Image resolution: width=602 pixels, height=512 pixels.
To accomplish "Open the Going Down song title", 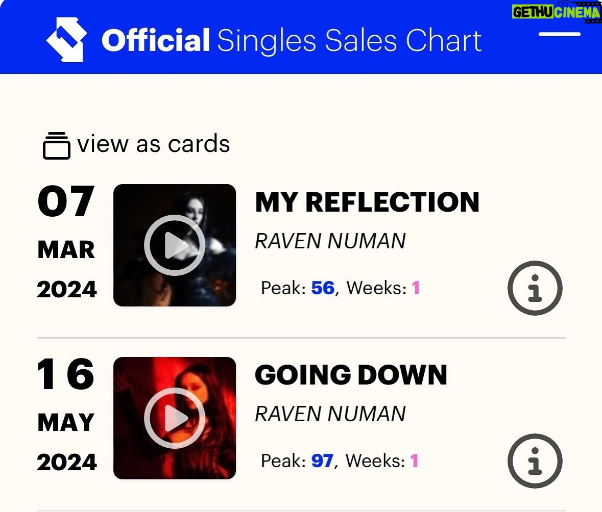I will click(351, 375).
